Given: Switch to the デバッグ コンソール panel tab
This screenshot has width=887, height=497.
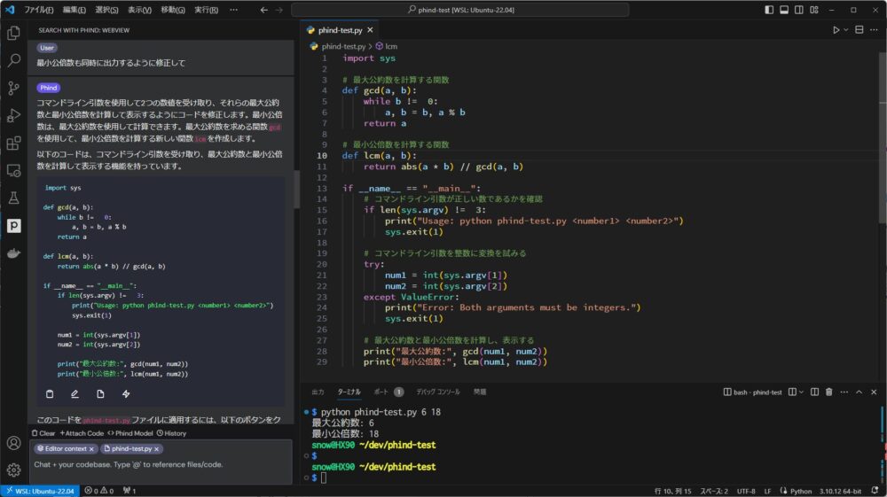Looking at the screenshot, I should [438, 392].
